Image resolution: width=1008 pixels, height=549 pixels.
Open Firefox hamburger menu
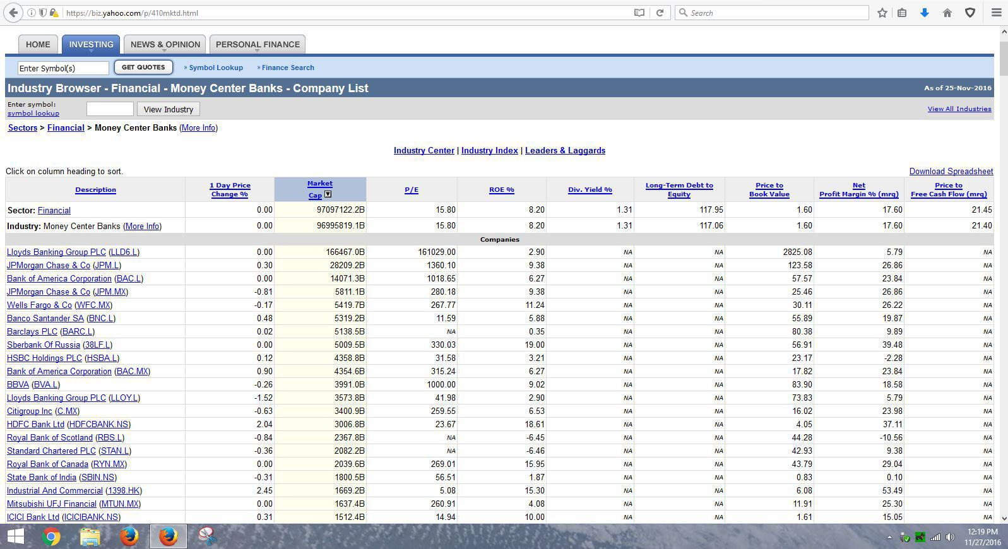[997, 13]
